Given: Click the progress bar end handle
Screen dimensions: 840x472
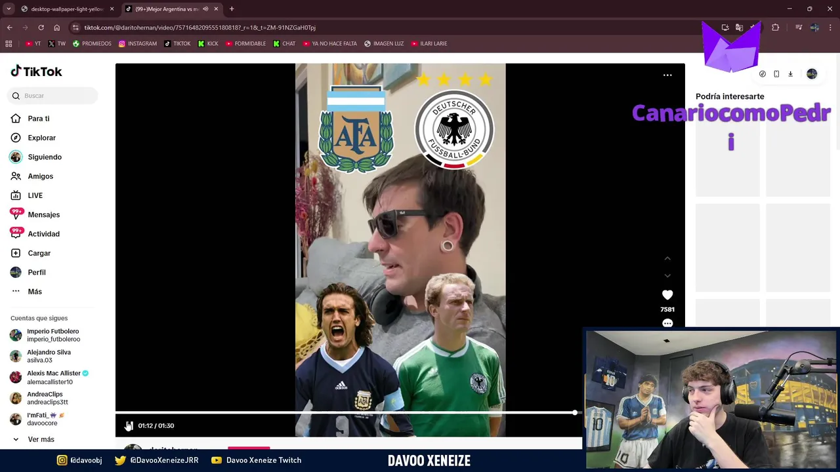Looking at the screenshot, I should tap(575, 412).
